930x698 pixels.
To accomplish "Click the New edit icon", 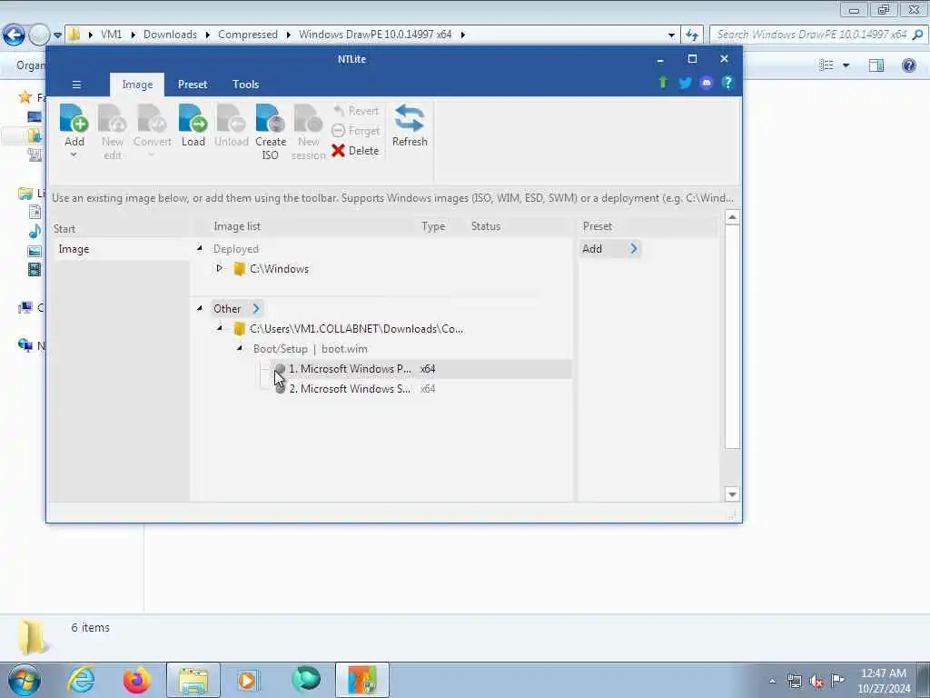I will (x=112, y=118).
